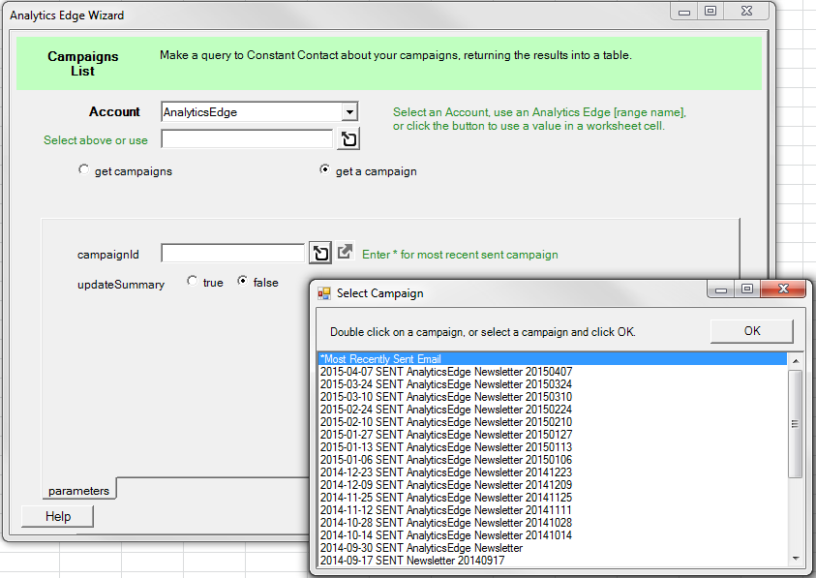The width and height of the screenshot is (816, 578).
Task: Maximize the Analytics Edge Wizard window
Action: coord(710,12)
